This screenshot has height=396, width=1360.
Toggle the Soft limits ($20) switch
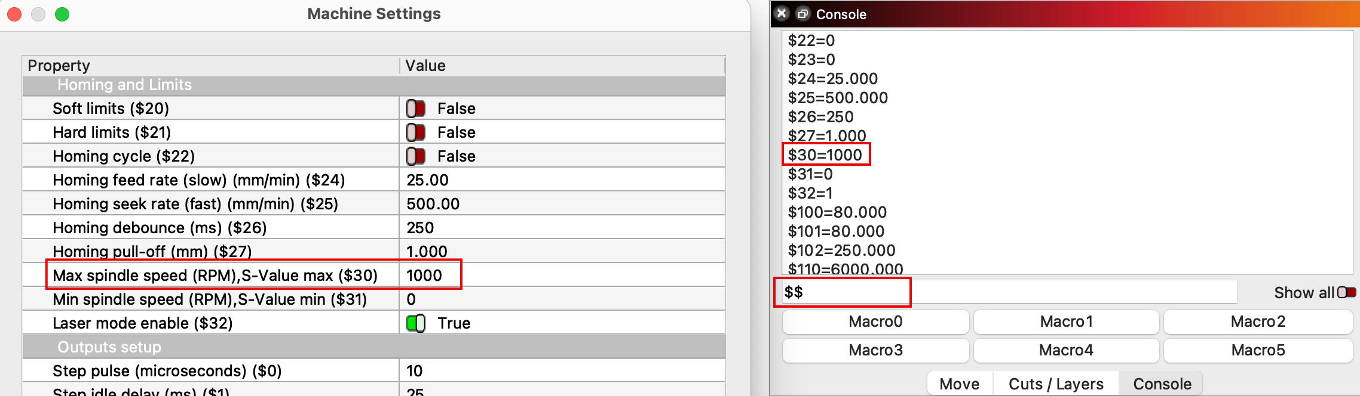(x=416, y=109)
